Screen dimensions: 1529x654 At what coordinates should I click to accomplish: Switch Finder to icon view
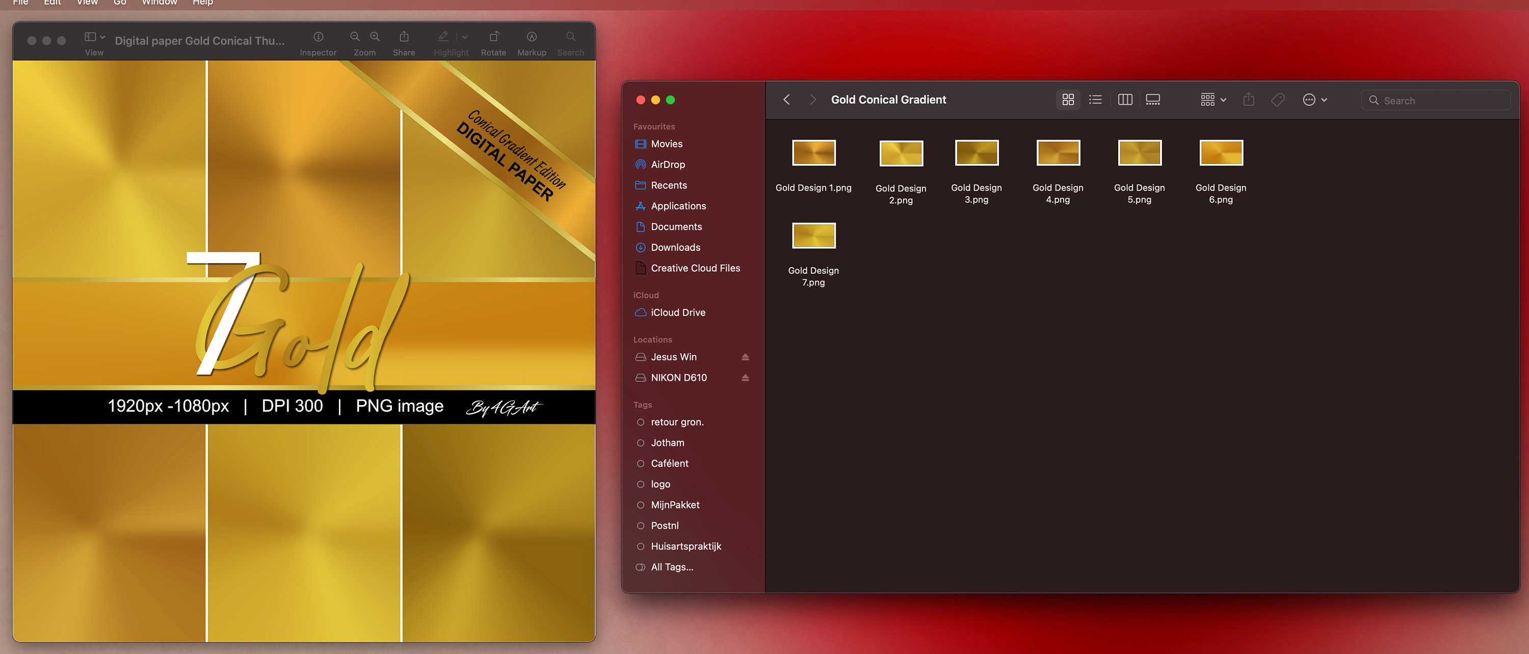click(1068, 100)
